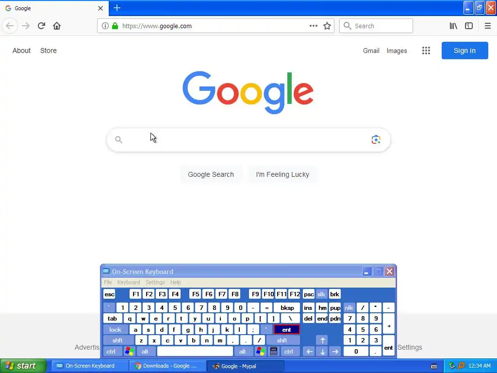Toggle the slk scroll lock key

coord(321,294)
